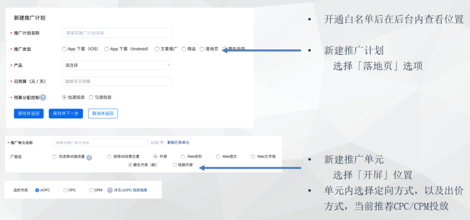Viewport: 470px width, 220px height.
Task: Select the App 下载 (Android) radio button
Action: (107, 49)
